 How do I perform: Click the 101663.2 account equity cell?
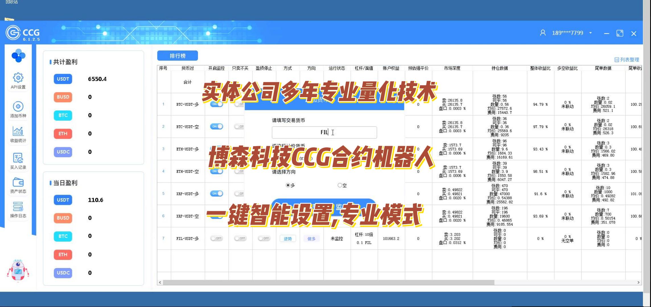(391, 238)
